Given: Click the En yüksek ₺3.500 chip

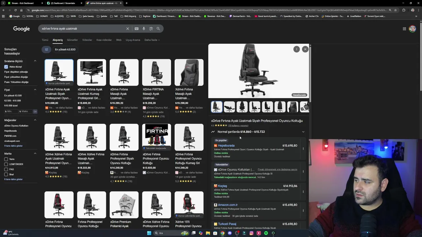Looking at the screenshot, I should point(65,49).
